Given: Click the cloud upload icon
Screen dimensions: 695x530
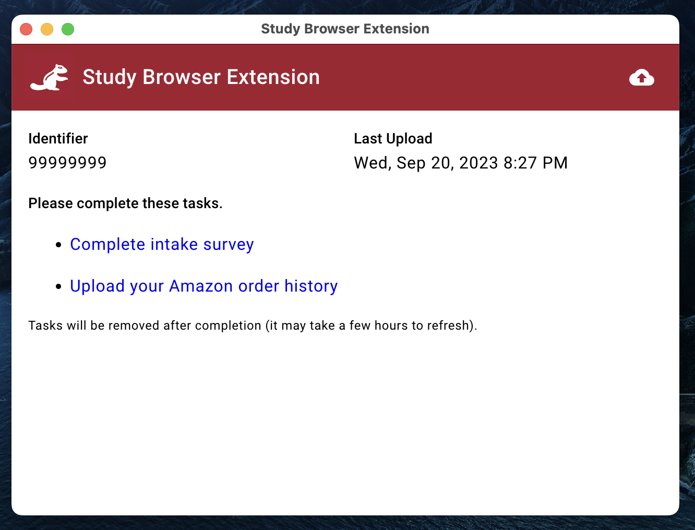Looking at the screenshot, I should tap(641, 78).
